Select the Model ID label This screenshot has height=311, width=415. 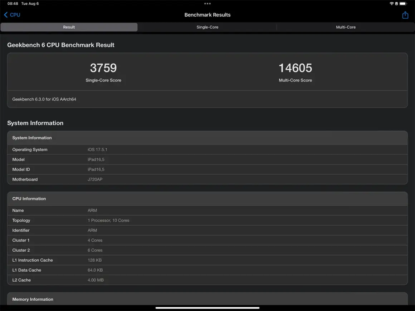click(x=21, y=169)
